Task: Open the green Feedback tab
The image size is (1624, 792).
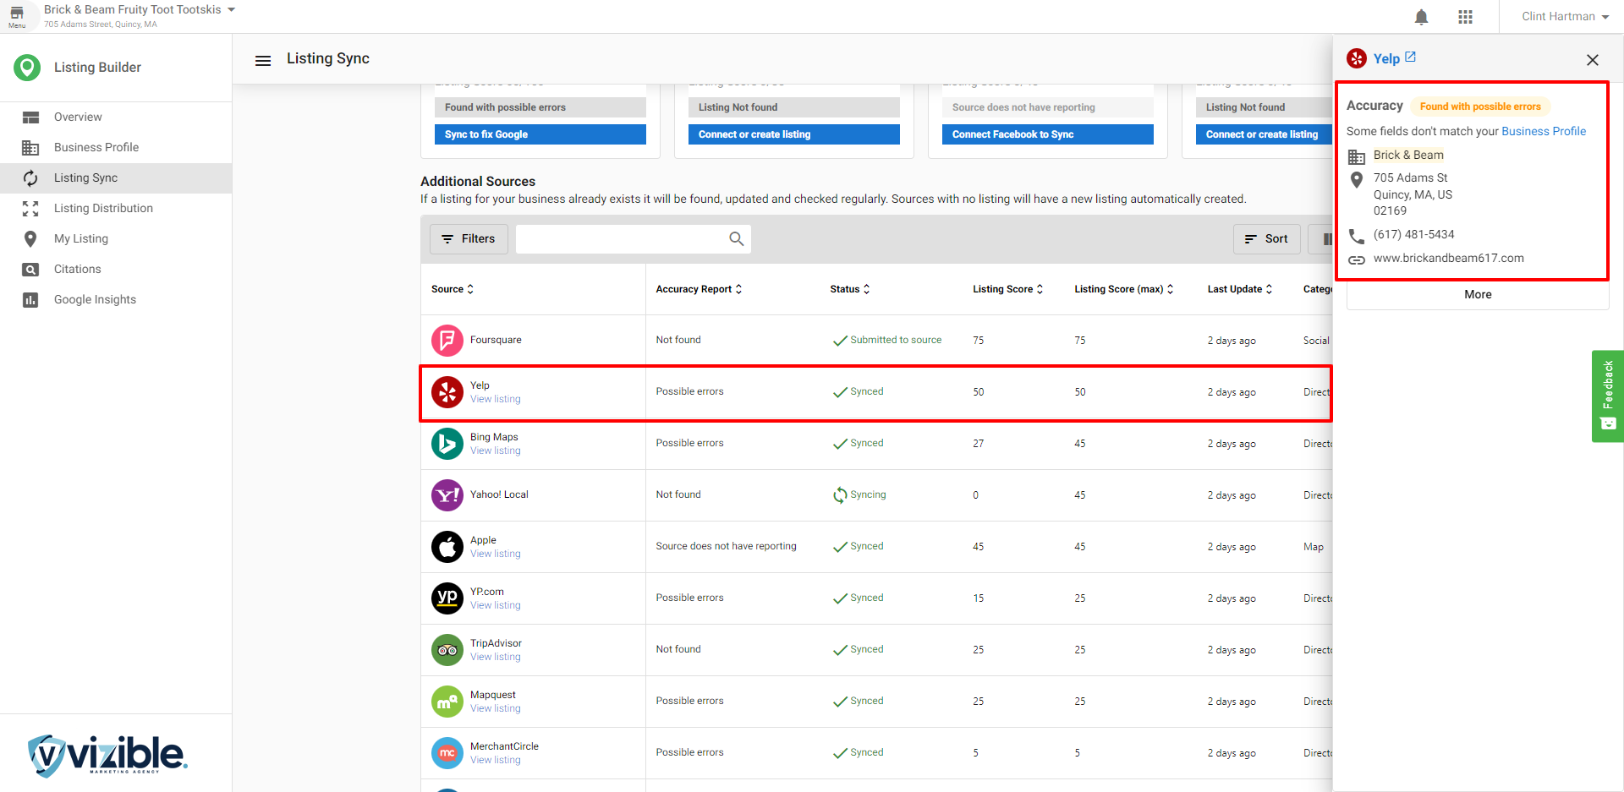Action: pos(1607,396)
